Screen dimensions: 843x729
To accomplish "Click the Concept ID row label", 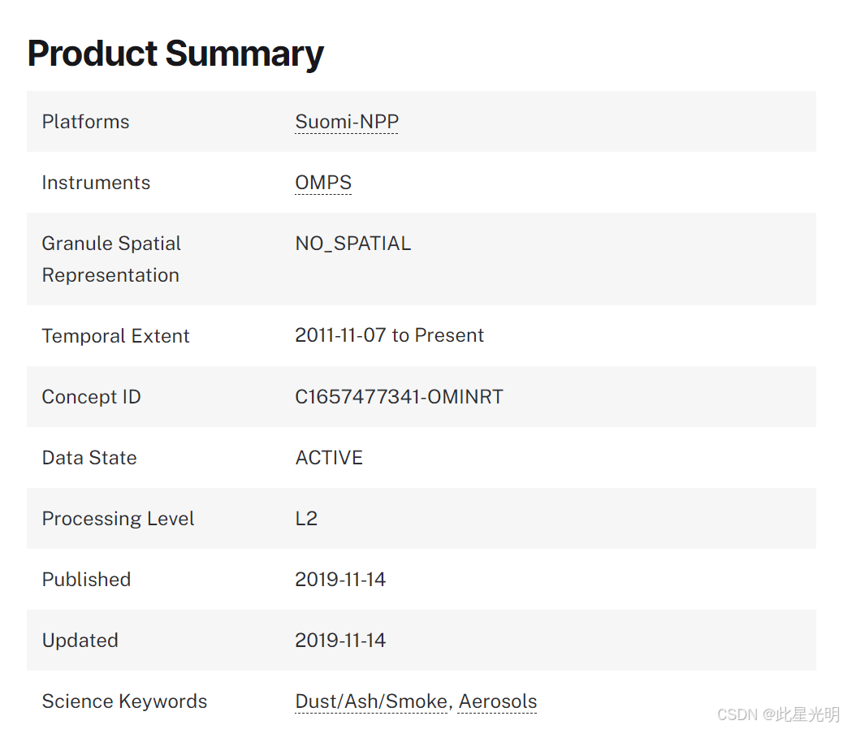I will click(91, 397).
